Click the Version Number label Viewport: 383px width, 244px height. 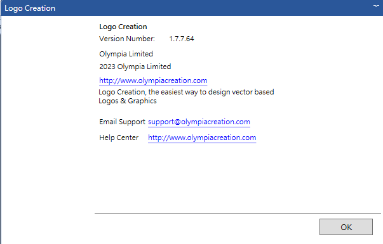click(x=127, y=39)
